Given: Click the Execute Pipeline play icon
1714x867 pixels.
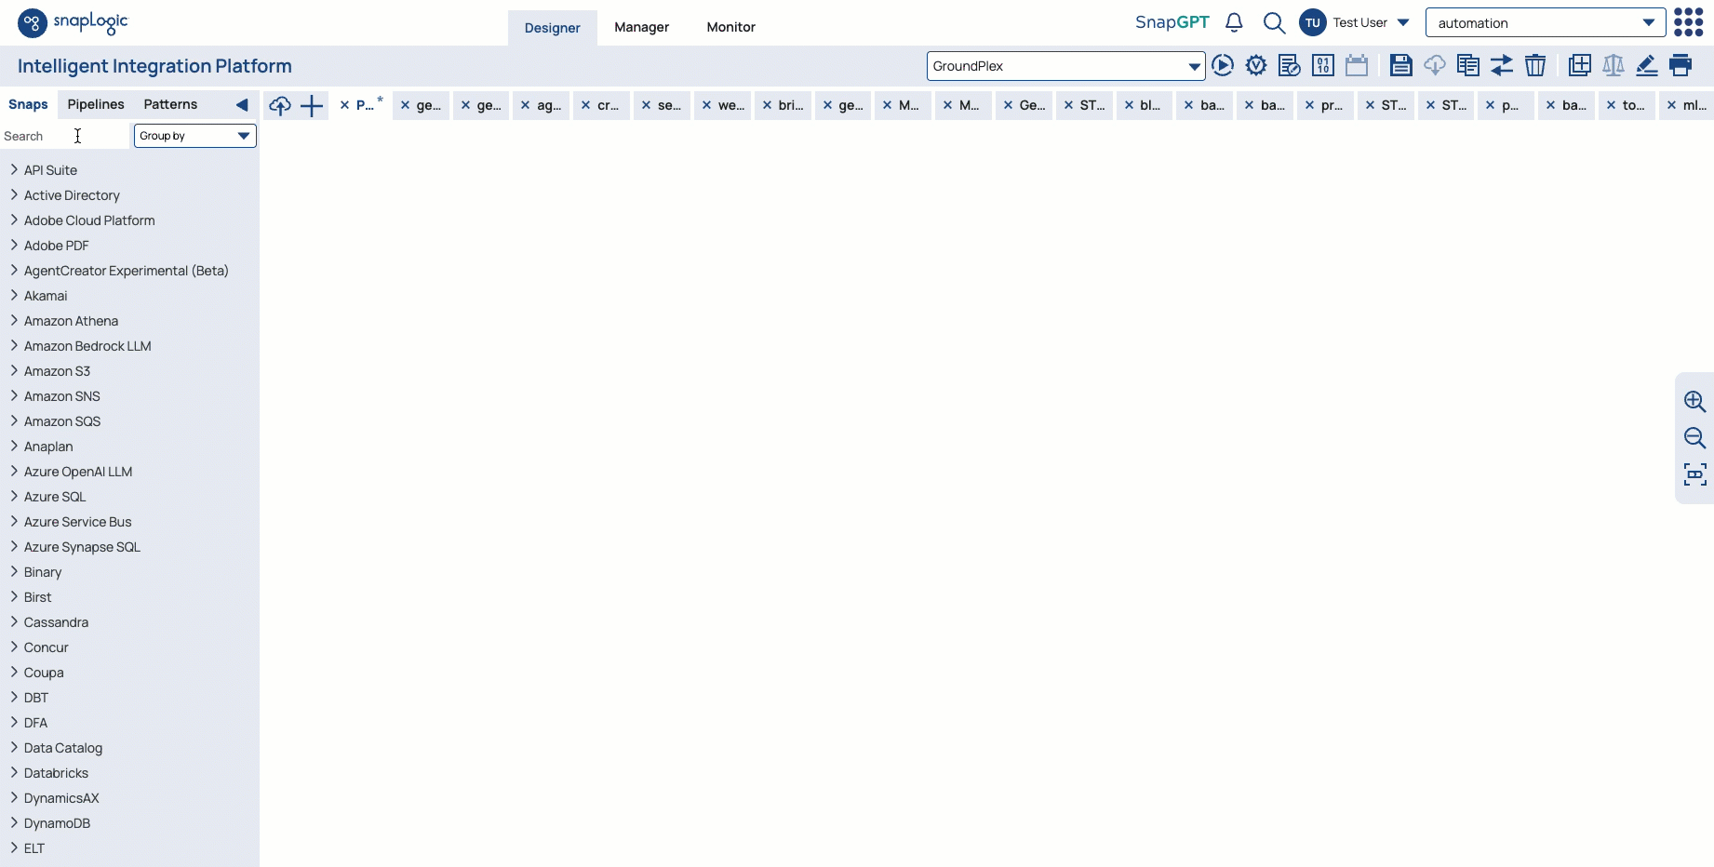Looking at the screenshot, I should (x=1223, y=65).
